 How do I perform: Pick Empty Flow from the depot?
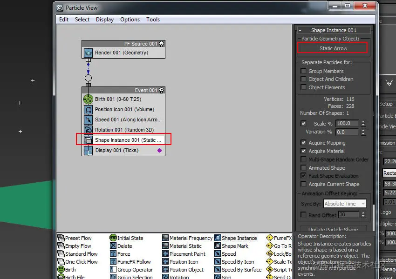point(74,246)
